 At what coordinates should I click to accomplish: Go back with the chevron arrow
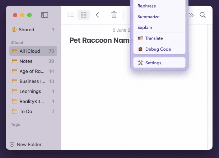tap(97, 15)
